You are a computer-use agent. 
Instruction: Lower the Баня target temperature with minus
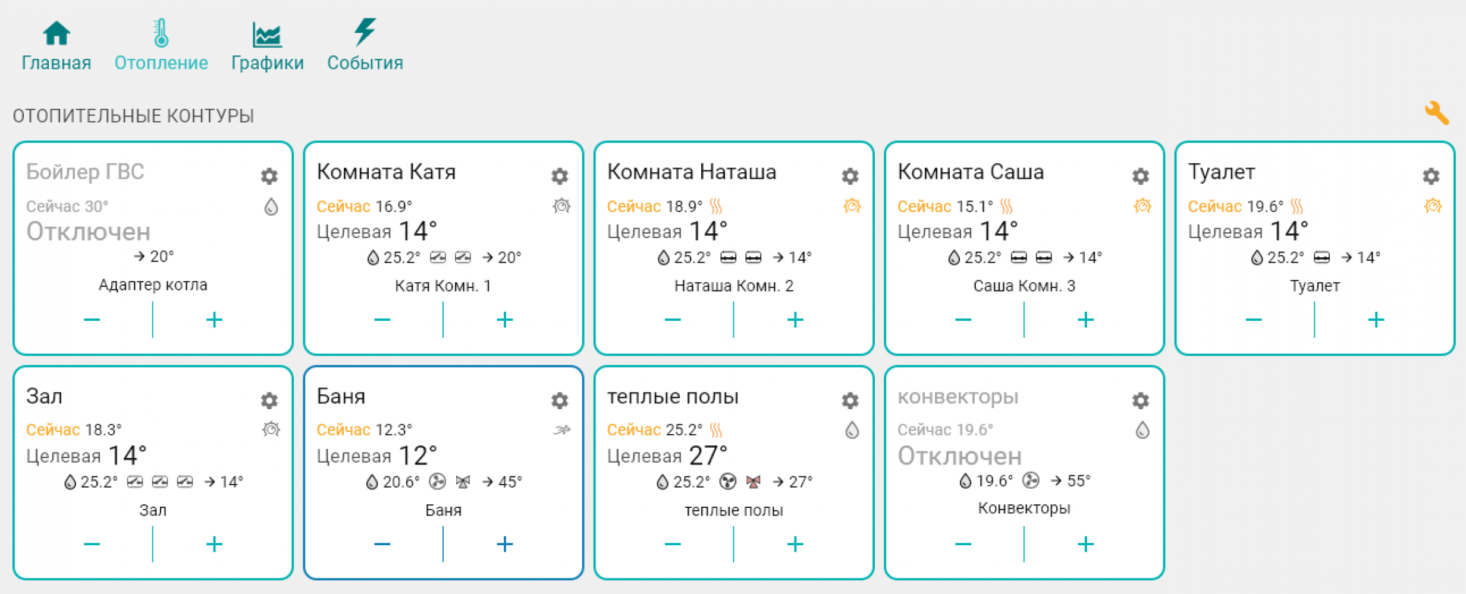point(382,544)
